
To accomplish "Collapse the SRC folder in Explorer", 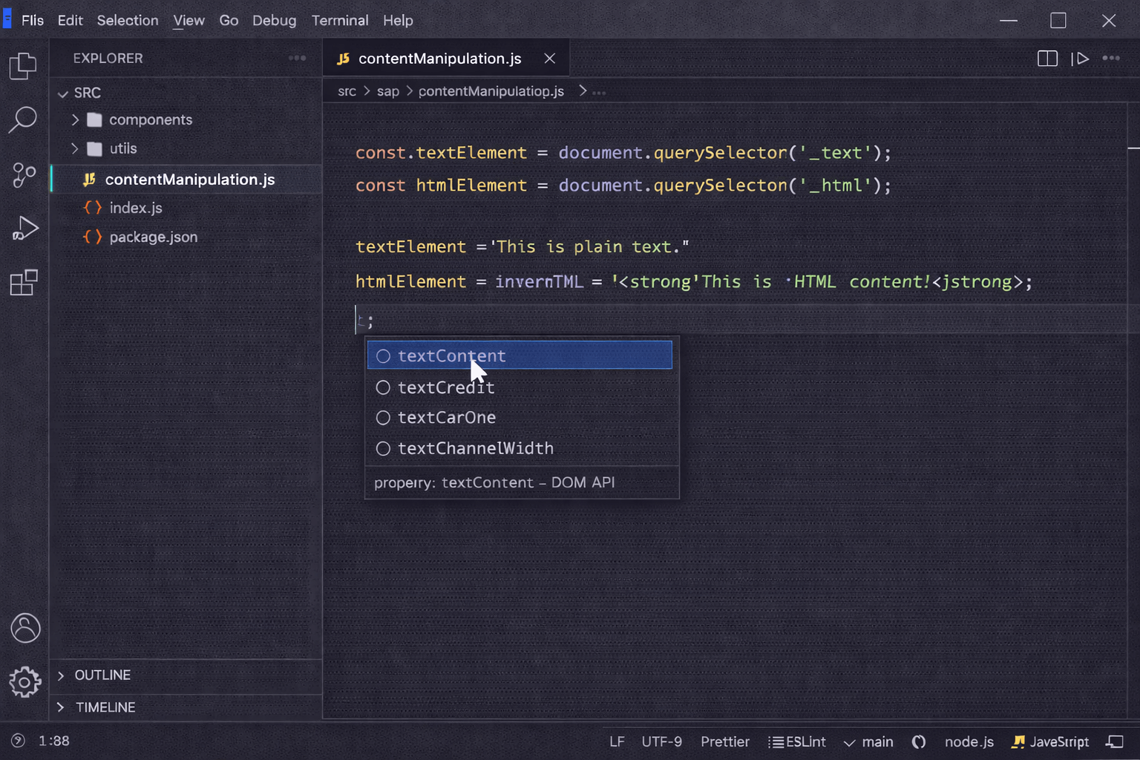I will click(x=64, y=93).
